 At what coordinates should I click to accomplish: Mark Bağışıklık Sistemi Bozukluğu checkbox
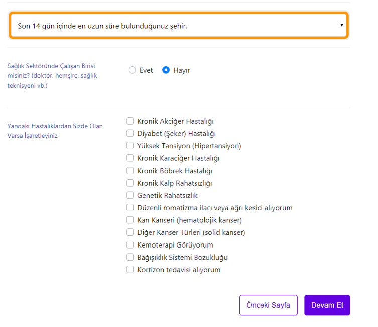pos(130,257)
